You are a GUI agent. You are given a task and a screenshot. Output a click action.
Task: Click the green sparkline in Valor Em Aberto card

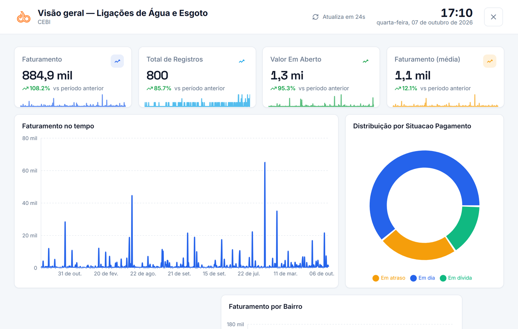pyautogui.click(x=321, y=101)
